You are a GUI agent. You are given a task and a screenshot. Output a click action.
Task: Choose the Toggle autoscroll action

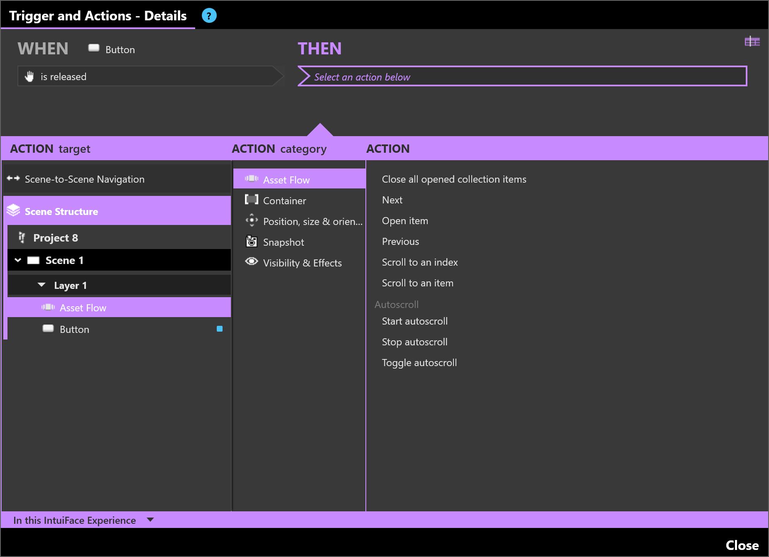[419, 363]
